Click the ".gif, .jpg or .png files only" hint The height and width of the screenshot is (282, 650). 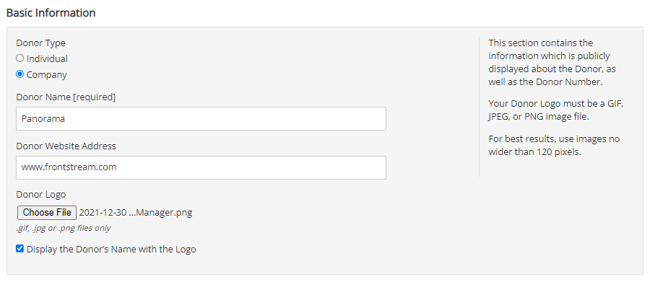[64, 228]
